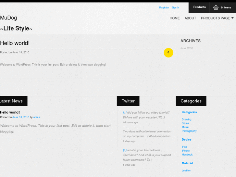The height and width of the screenshot is (177, 236).
Task: Open the Material category heading
Action: pyautogui.click(x=187, y=163)
